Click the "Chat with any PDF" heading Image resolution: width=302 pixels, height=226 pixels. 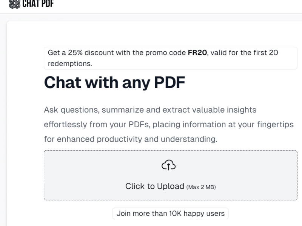pos(115,82)
